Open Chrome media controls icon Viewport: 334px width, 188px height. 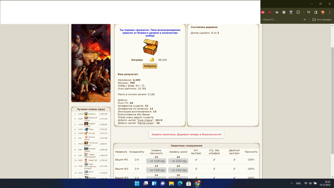pos(308,12)
